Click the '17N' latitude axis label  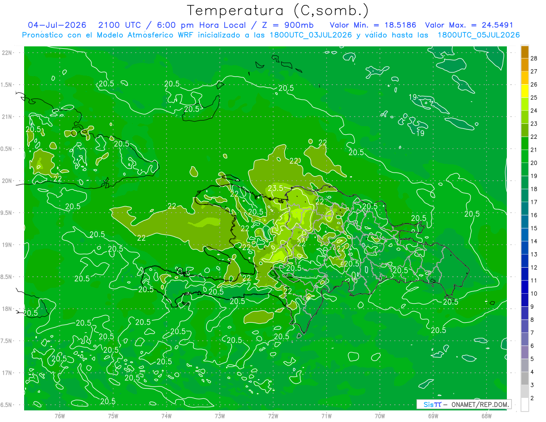8,373
